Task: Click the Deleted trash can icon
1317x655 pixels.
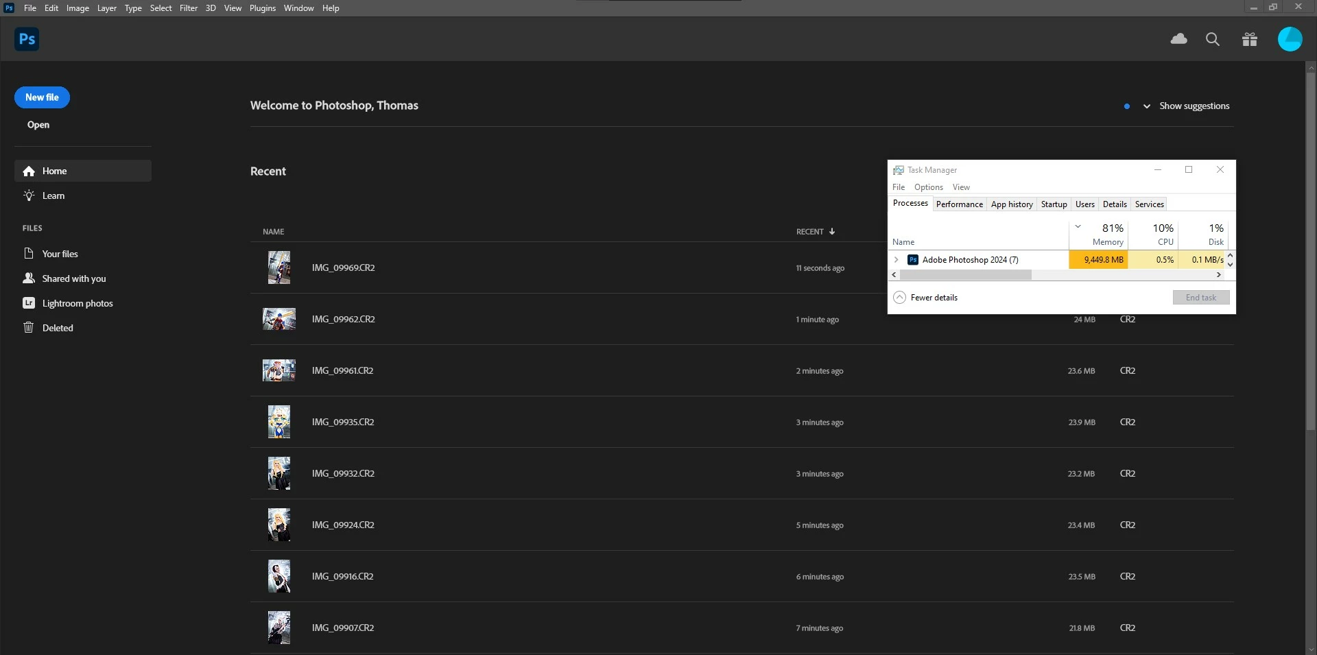Action: [x=29, y=328]
